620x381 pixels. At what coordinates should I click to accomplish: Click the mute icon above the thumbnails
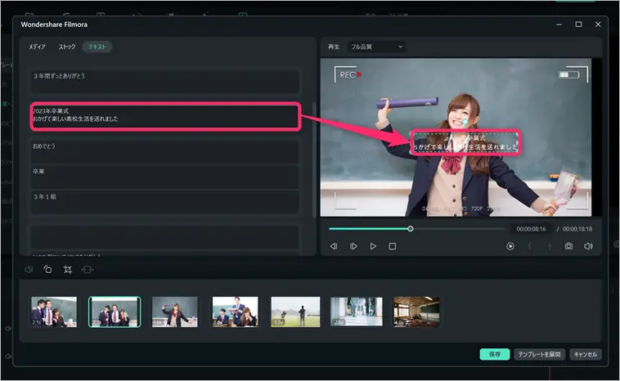click(x=29, y=270)
